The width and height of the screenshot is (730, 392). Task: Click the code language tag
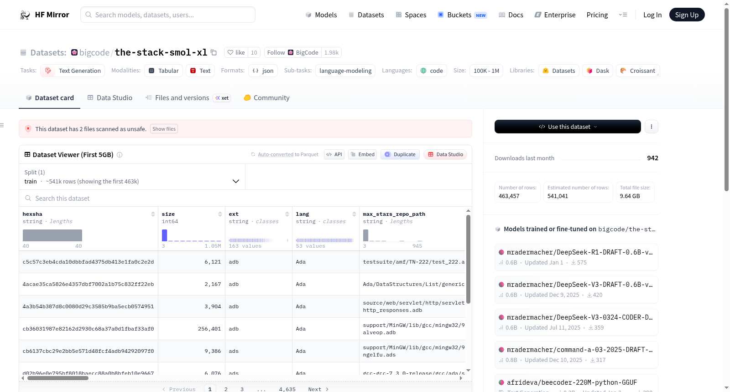[432, 71]
